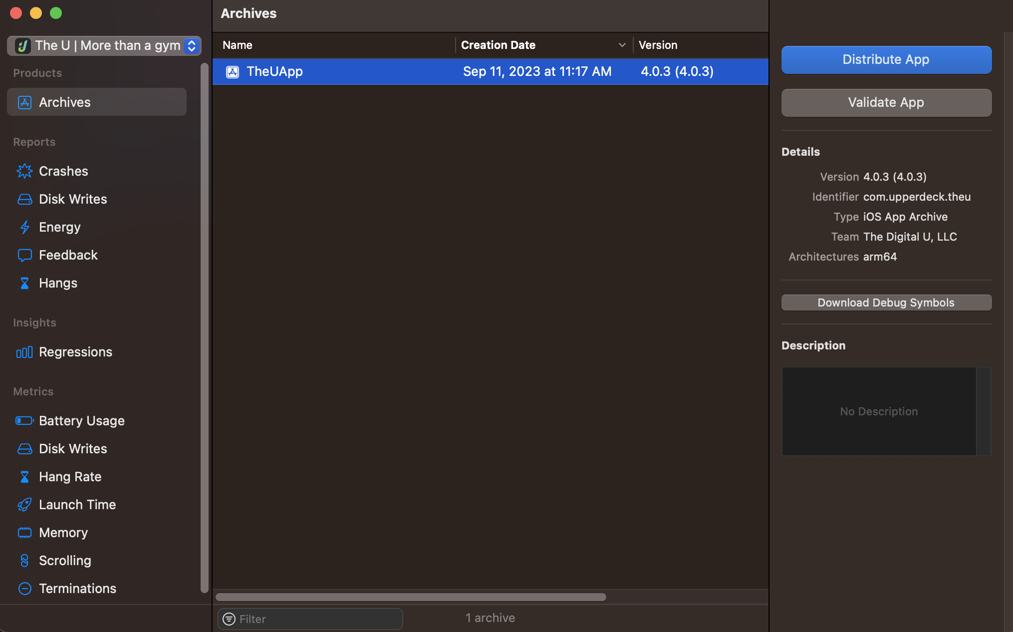This screenshot has width=1013, height=632.
Task: Click the Feedback speech bubble icon
Action: [24, 255]
